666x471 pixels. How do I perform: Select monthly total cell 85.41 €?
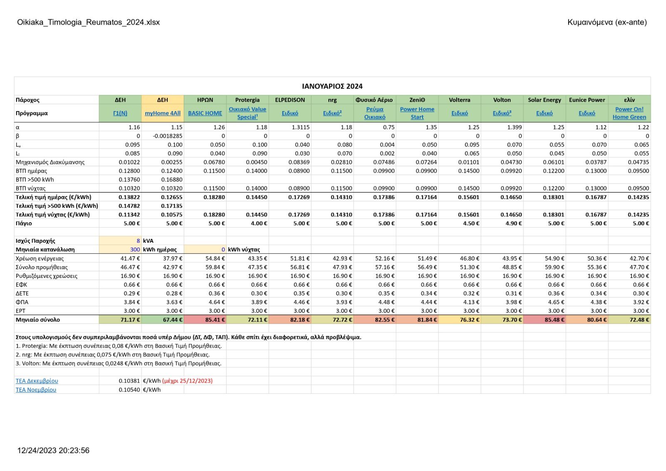point(205,320)
